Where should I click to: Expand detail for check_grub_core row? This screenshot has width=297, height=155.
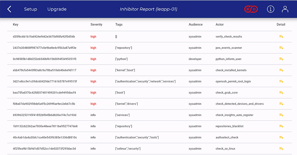point(281,93)
